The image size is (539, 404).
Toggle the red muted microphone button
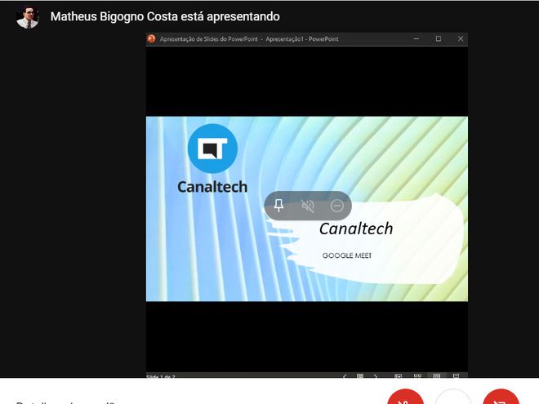point(405,398)
